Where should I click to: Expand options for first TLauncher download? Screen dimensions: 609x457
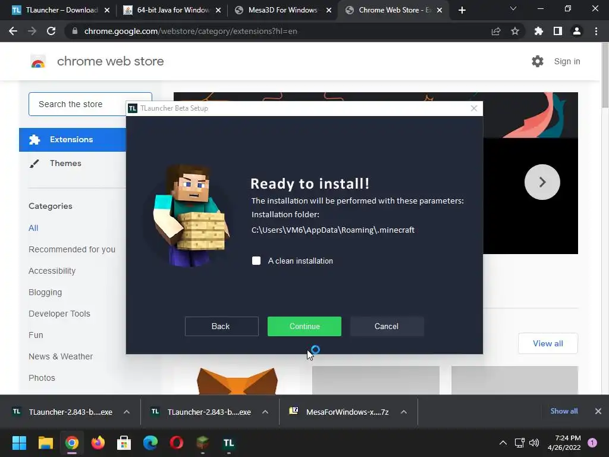point(127,412)
